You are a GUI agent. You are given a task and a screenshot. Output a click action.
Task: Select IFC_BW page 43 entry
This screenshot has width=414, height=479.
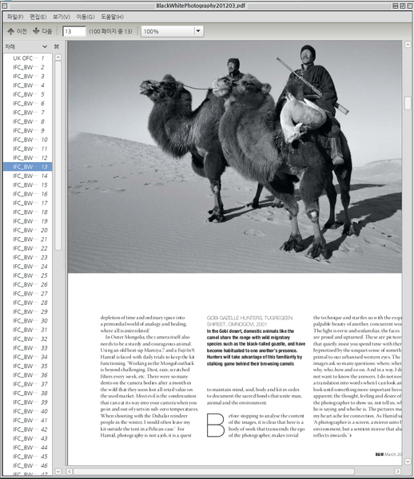28,438
